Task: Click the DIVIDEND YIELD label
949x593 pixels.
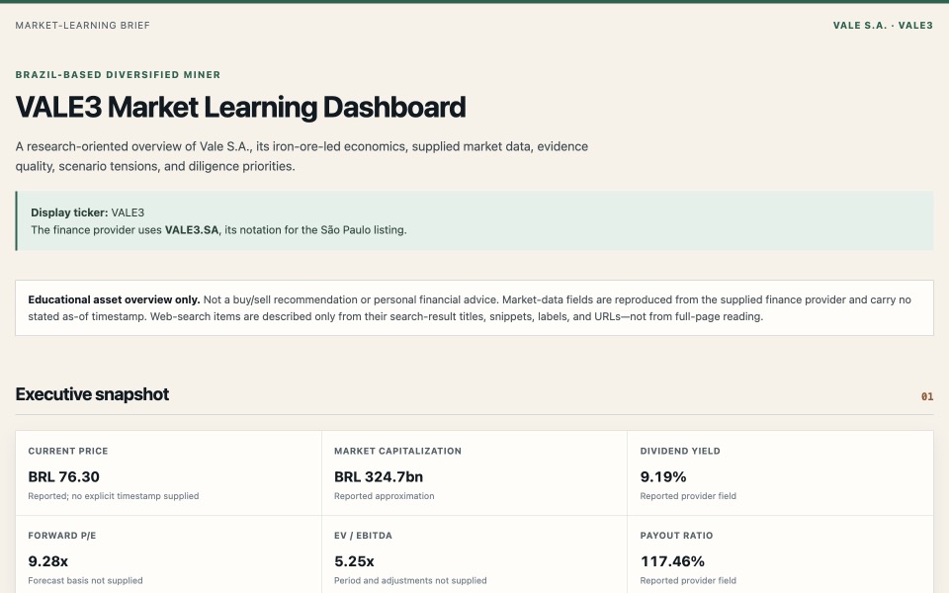Action: [680, 451]
